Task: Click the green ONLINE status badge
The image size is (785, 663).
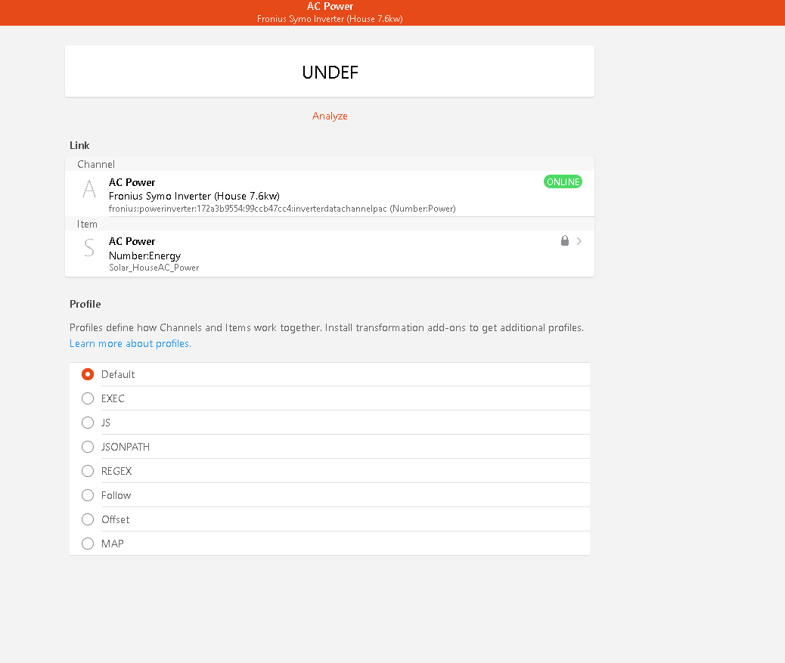Action: click(563, 181)
